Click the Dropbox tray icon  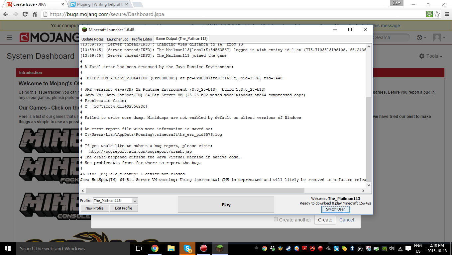273,248
